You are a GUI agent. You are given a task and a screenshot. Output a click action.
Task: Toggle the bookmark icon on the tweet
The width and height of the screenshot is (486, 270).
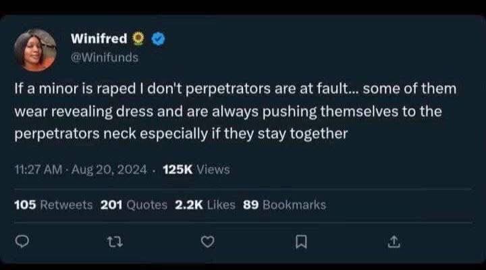[302, 241]
